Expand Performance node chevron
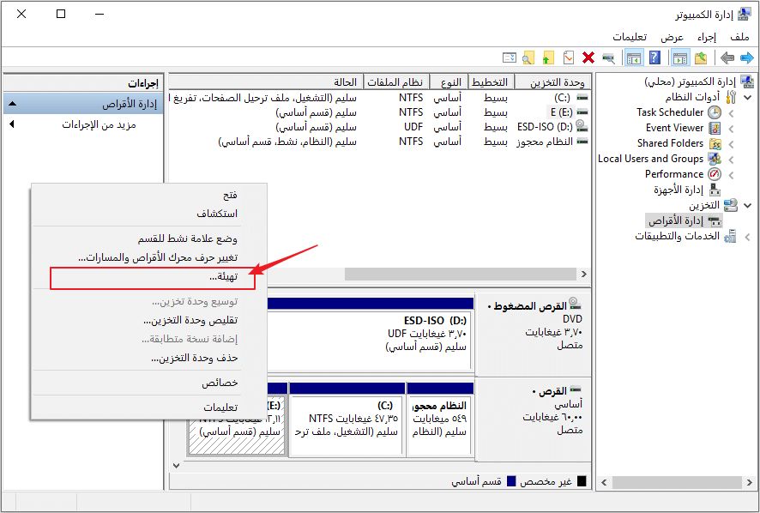Viewport: 760px width, 513px height. pyautogui.click(x=731, y=175)
